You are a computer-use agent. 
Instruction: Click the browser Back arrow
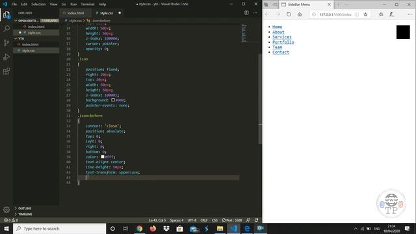(267, 14)
